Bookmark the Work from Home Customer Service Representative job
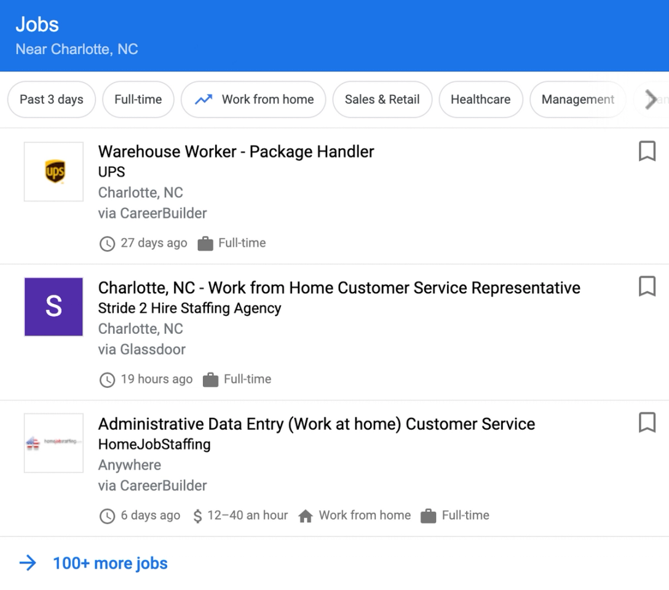The image size is (669, 590). pos(647,286)
